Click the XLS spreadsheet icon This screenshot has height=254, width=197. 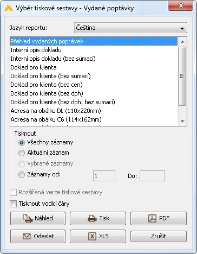(92, 236)
